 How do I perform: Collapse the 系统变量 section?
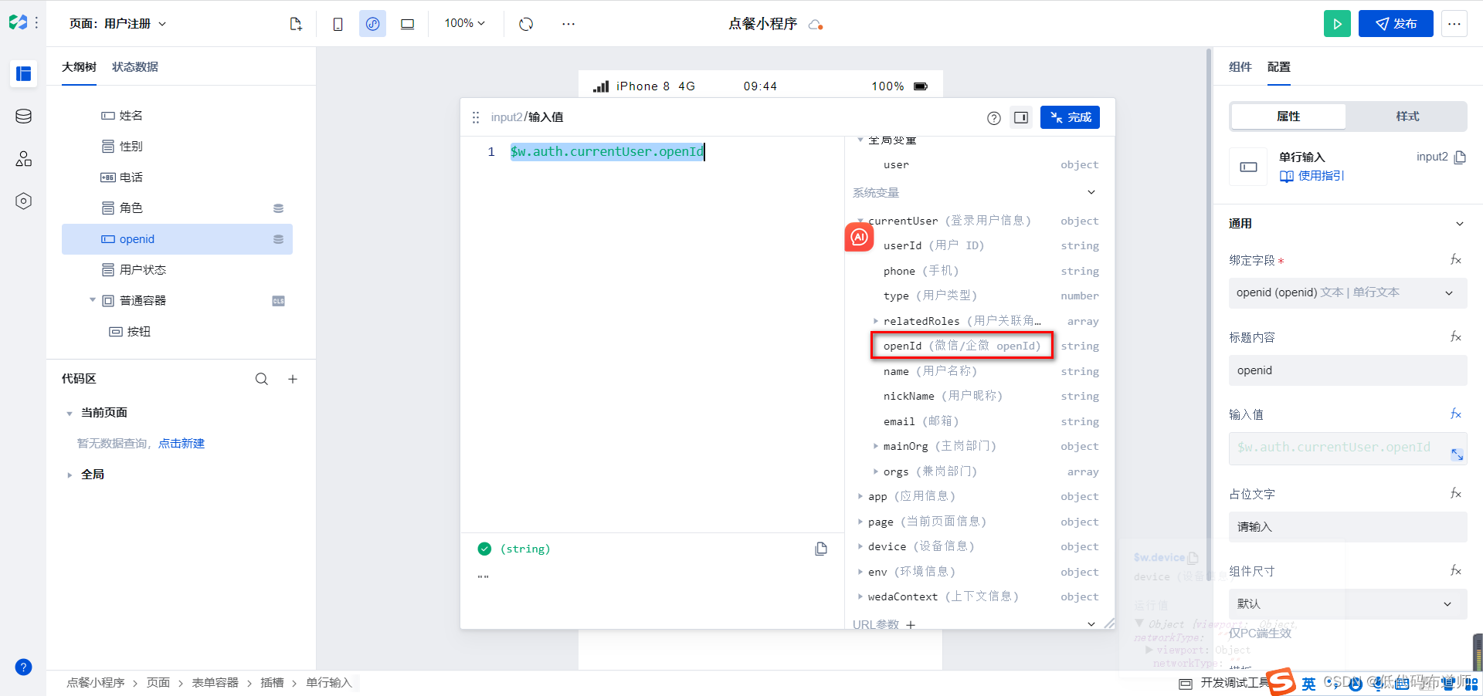[1091, 192]
